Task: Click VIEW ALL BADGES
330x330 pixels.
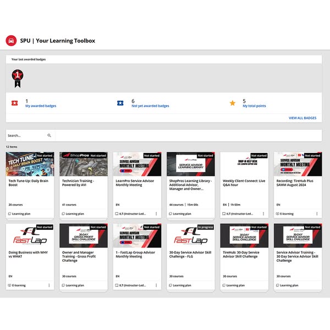Action: [302, 118]
